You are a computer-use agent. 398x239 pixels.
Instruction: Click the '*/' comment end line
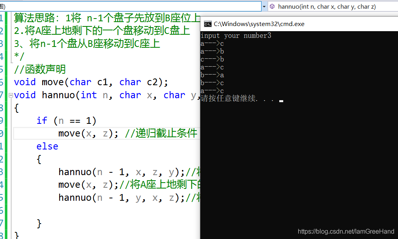pyautogui.click(x=19, y=56)
